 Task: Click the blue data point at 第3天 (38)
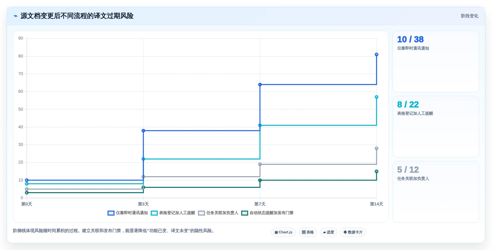click(143, 131)
